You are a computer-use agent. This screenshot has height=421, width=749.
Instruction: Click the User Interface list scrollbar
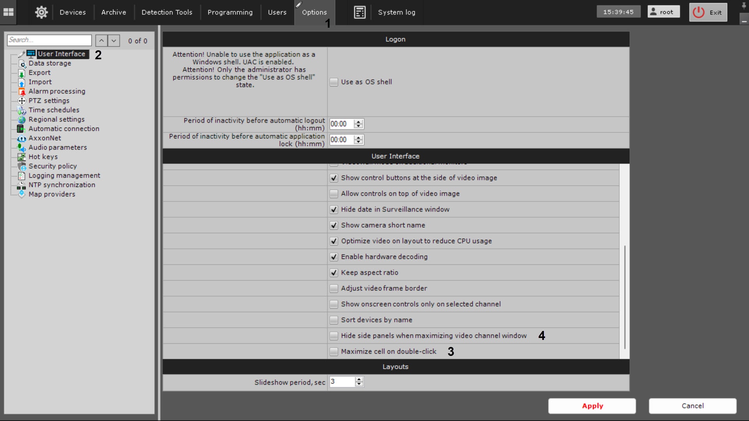pos(625,296)
